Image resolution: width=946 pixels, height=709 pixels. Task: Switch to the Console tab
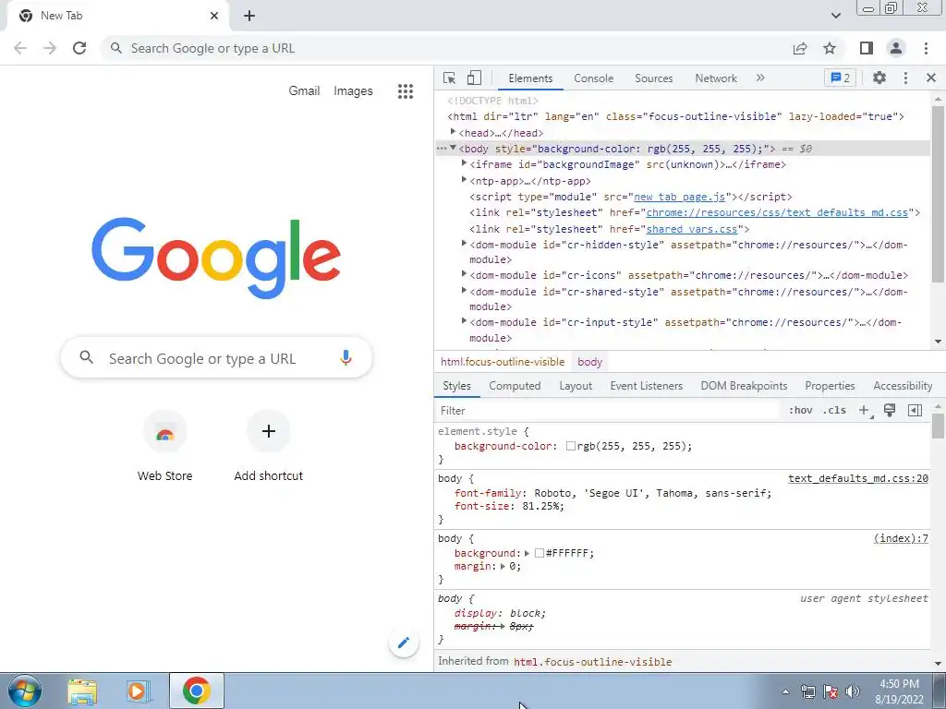tap(594, 78)
